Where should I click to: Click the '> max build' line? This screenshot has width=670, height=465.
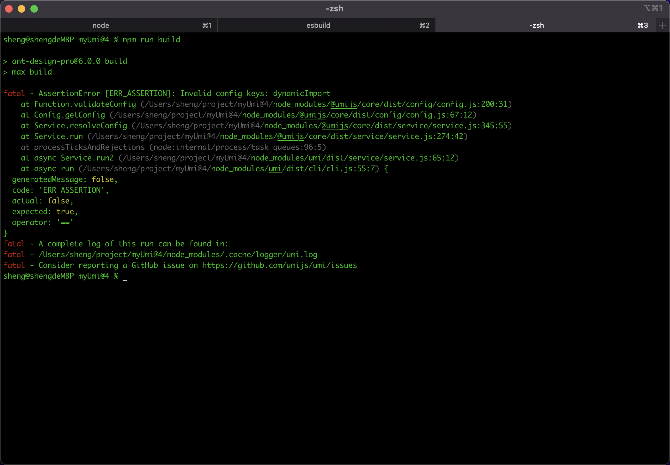point(27,72)
